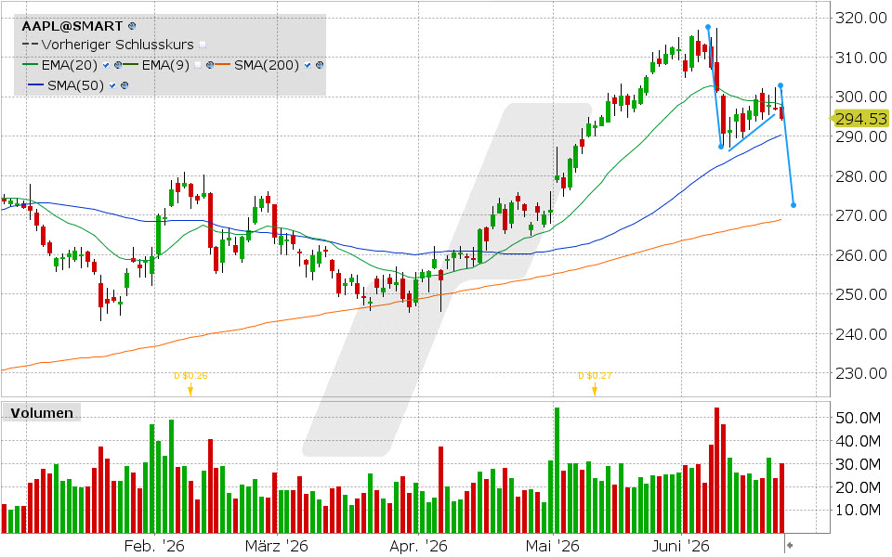Click the Feb. '26 date label

coord(154,546)
